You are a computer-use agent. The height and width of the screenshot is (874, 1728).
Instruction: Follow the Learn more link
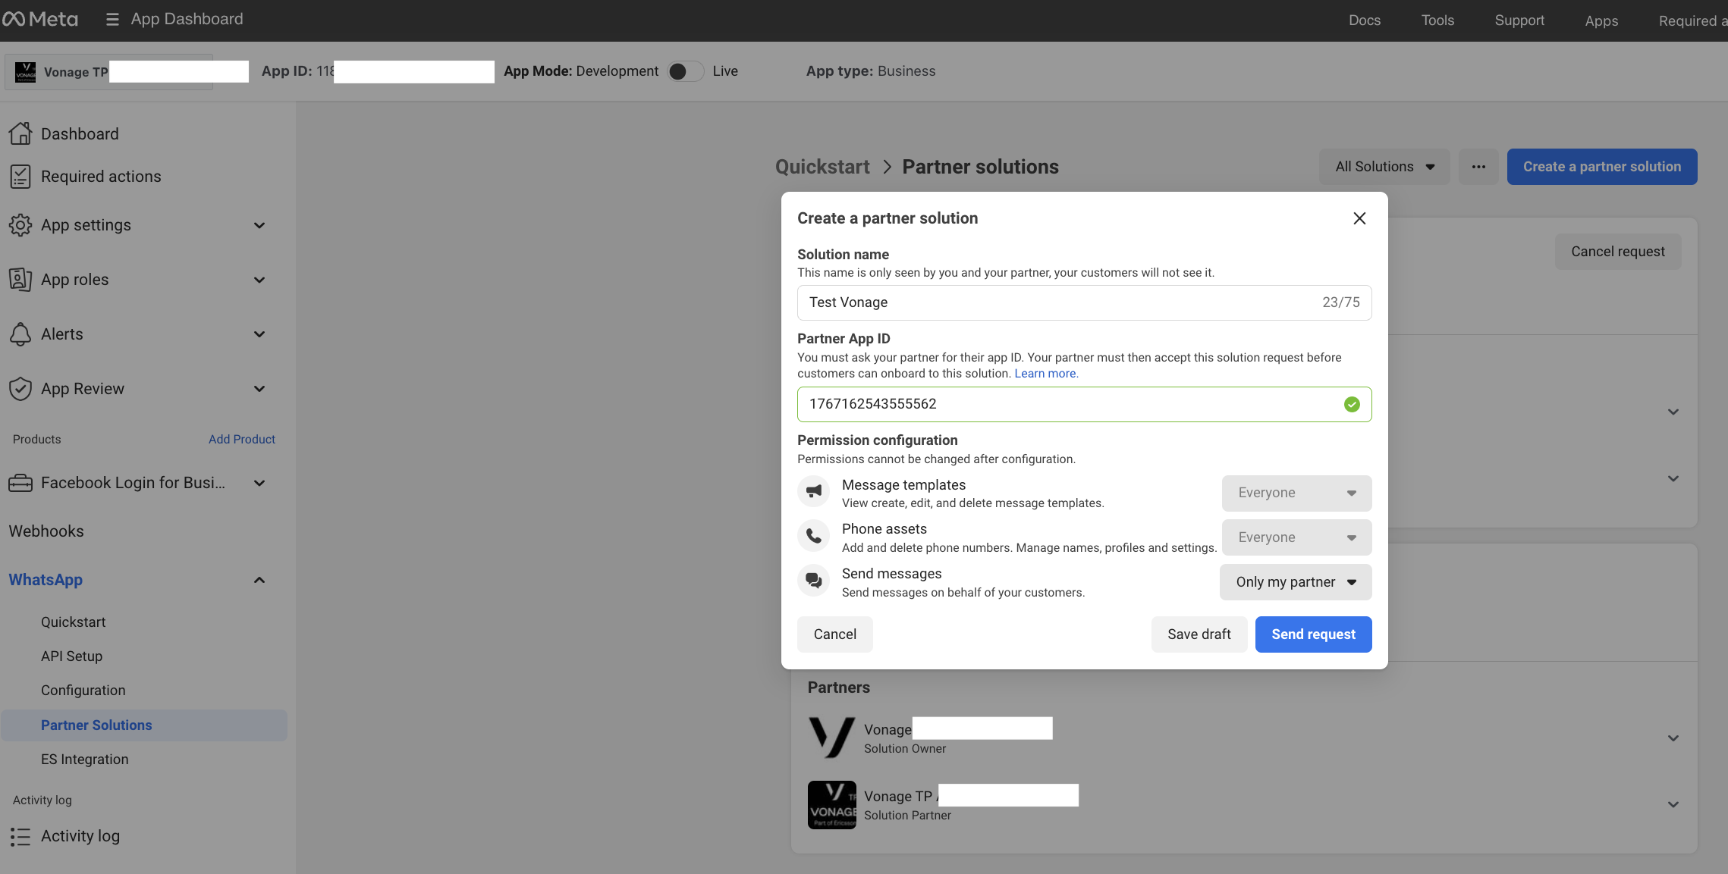point(1046,374)
